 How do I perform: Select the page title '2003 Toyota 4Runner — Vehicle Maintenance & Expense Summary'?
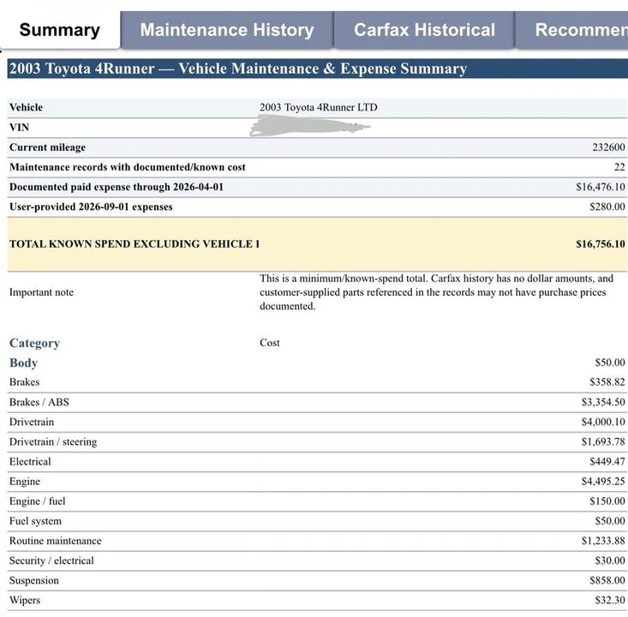point(238,69)
